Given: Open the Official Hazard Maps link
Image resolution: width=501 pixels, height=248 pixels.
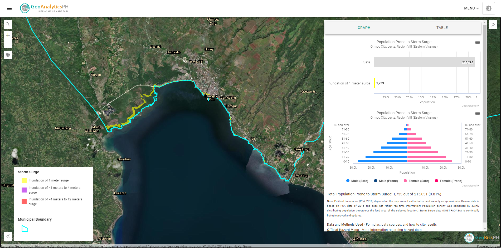Looking at the screenshot, I should coord(343,230).
